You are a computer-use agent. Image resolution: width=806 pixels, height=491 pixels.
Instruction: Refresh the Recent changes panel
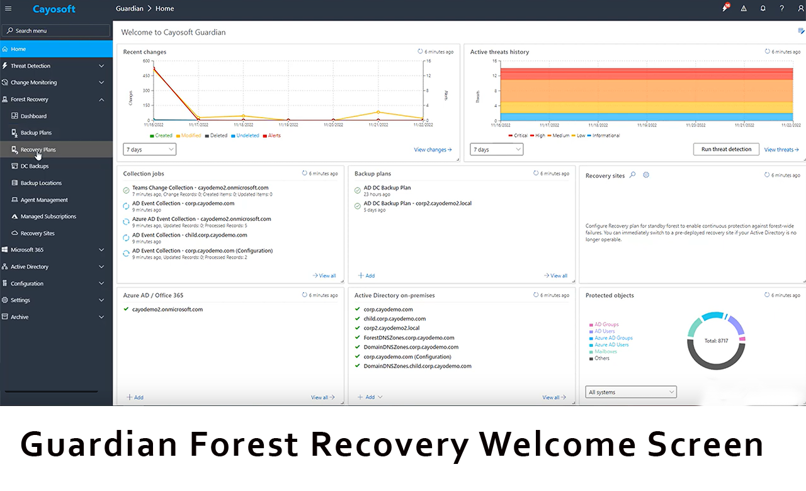pyautogui.click(x=421, y=52)
